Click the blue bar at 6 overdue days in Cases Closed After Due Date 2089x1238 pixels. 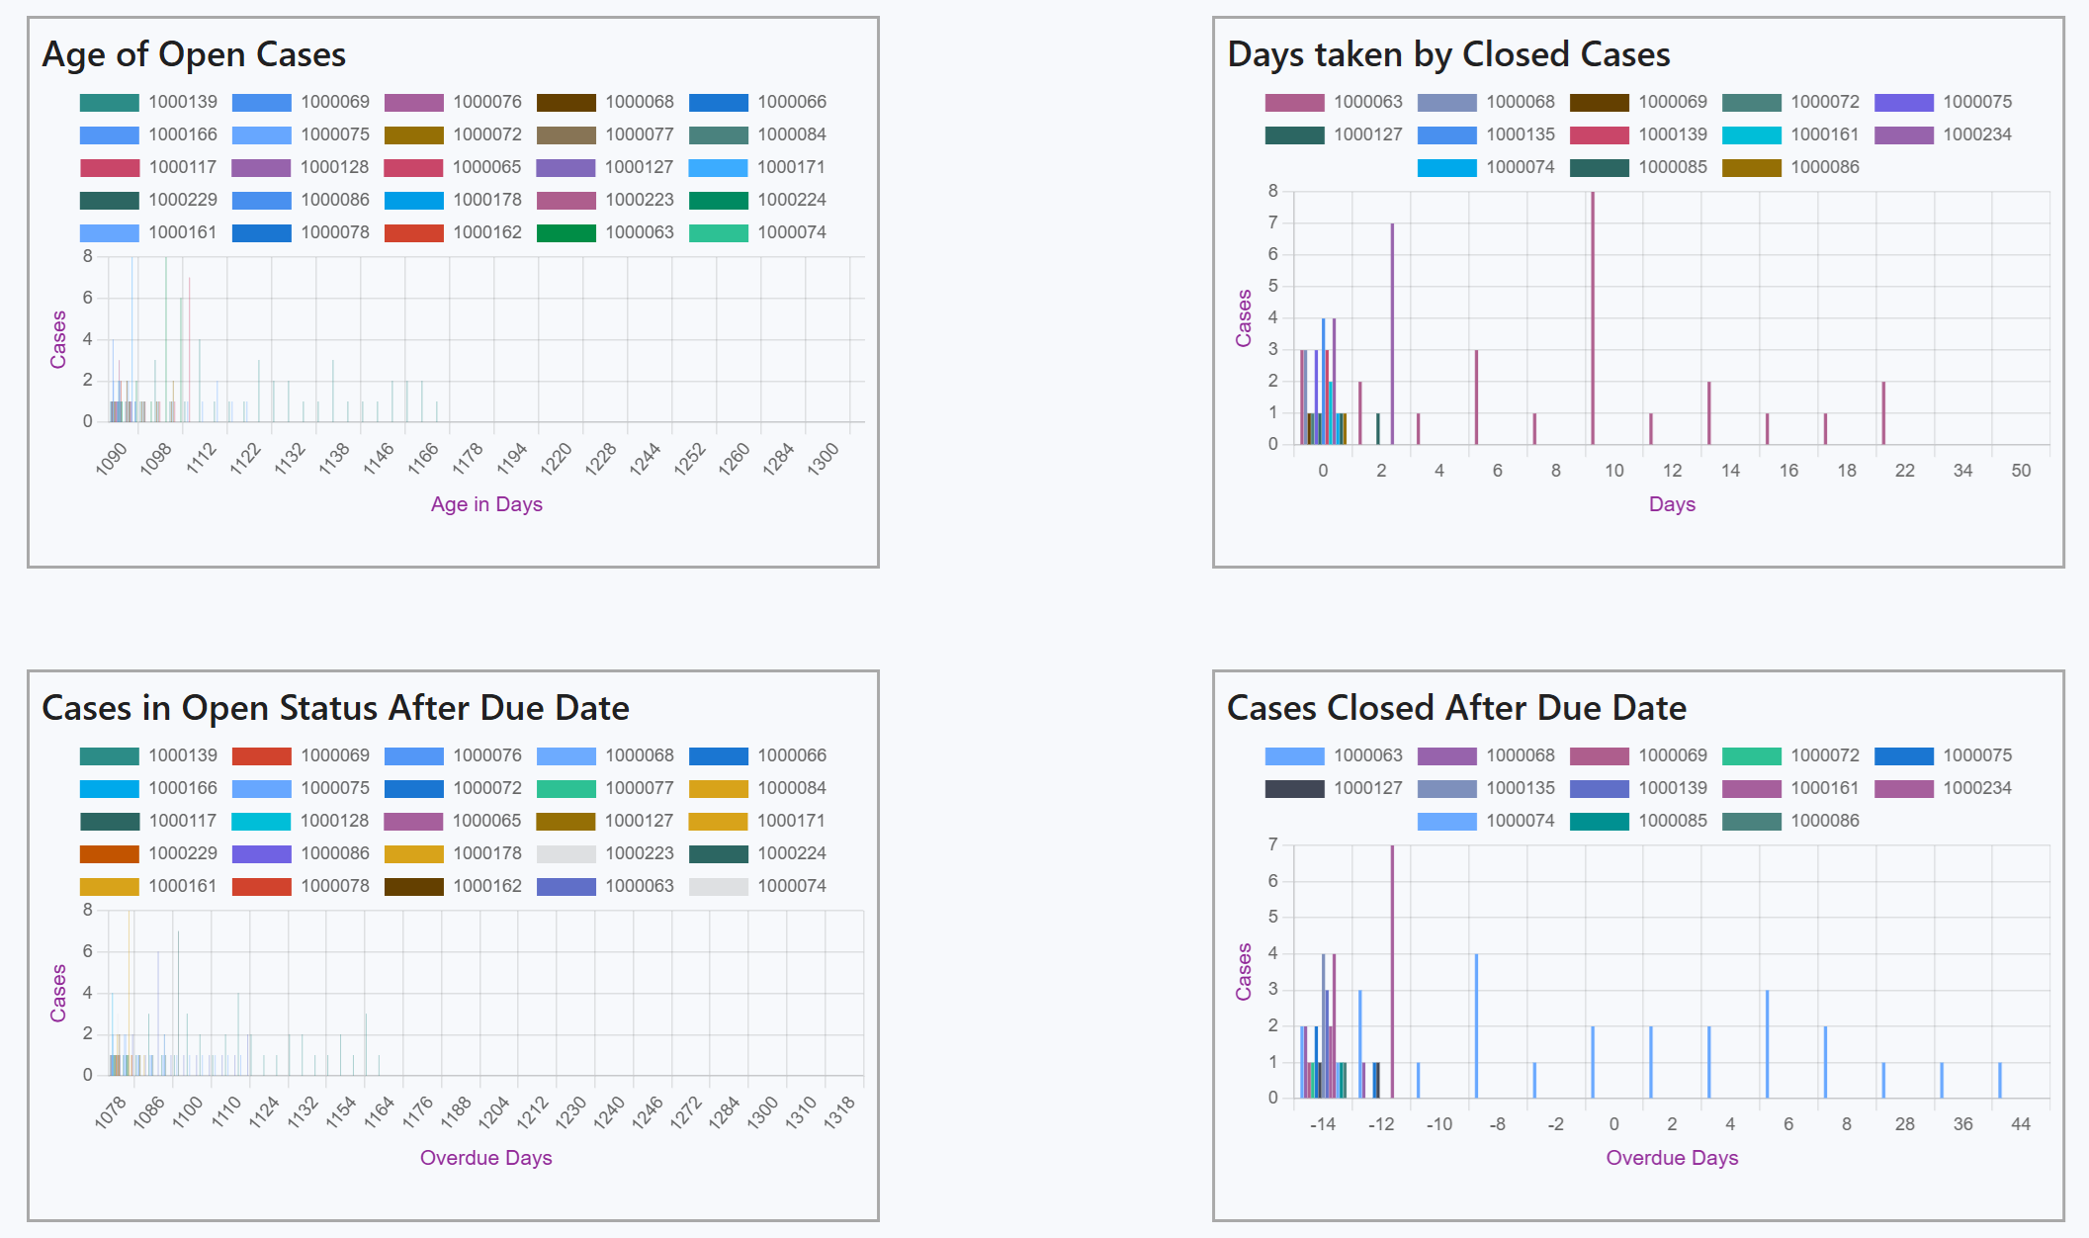1768,1043
